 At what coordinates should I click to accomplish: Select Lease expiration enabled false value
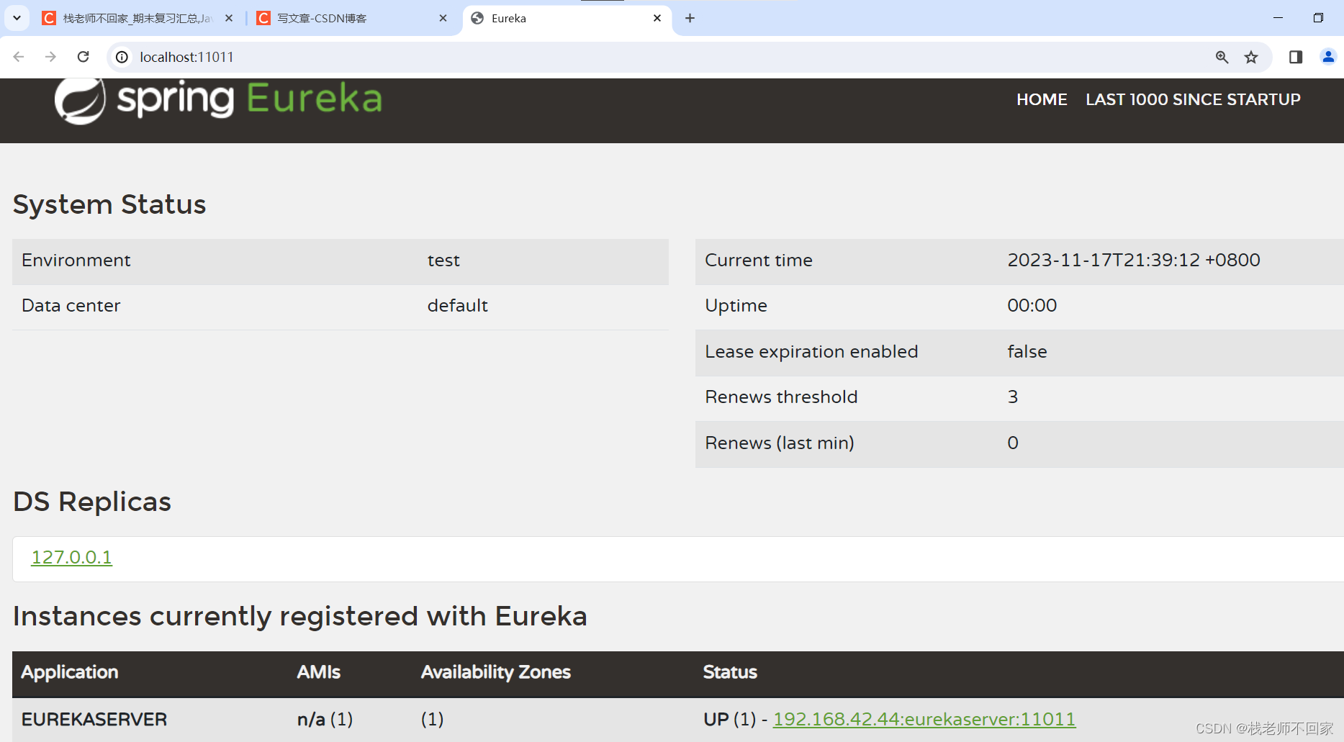pyautogui.click(x=1027, y=351)
